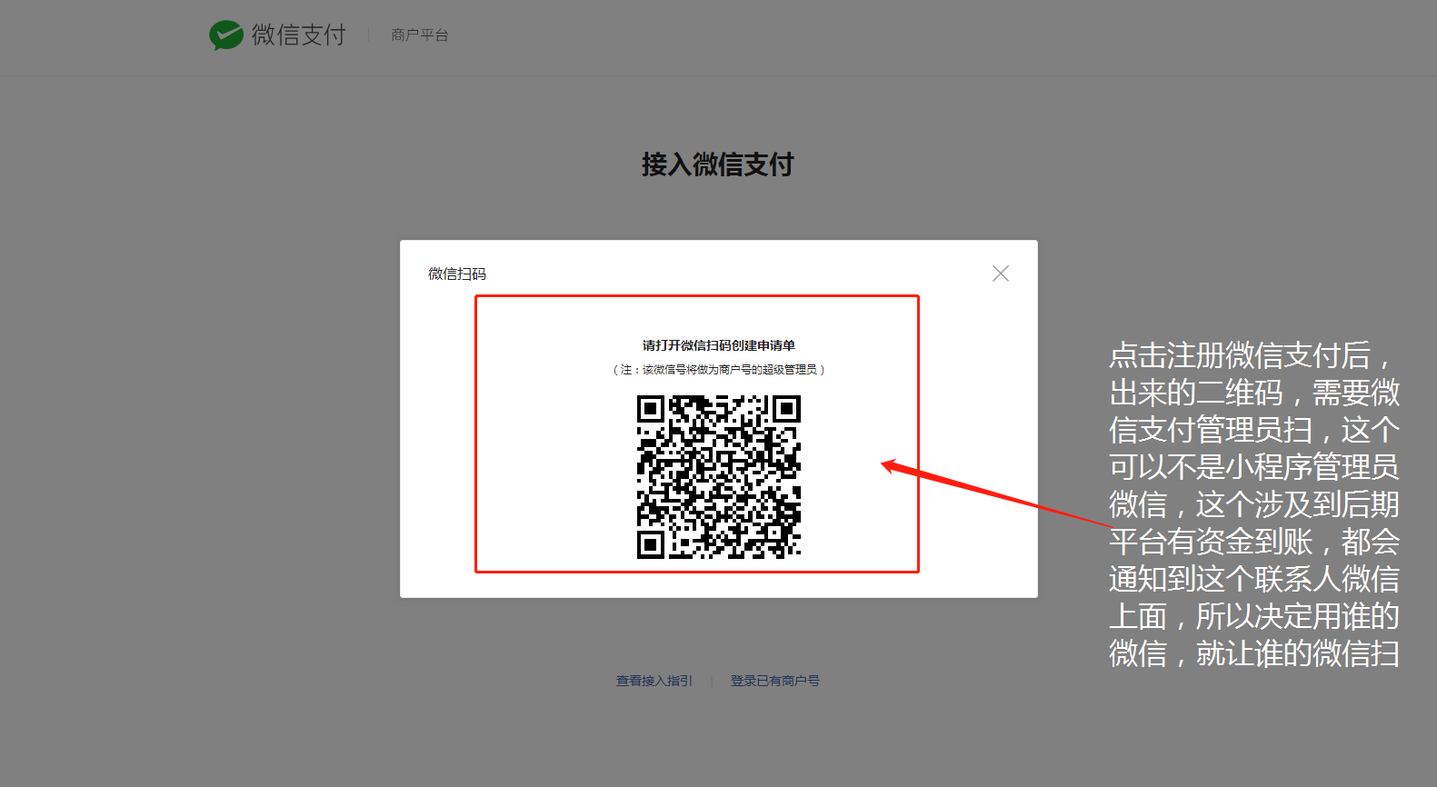This screenshot has height=787, width=1437.
Task: Click the 微信扫码 dialog title
Action: (457, 274)
